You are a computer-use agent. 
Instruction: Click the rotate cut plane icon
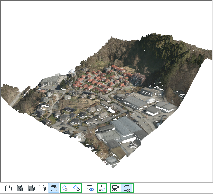coord(77,188)
